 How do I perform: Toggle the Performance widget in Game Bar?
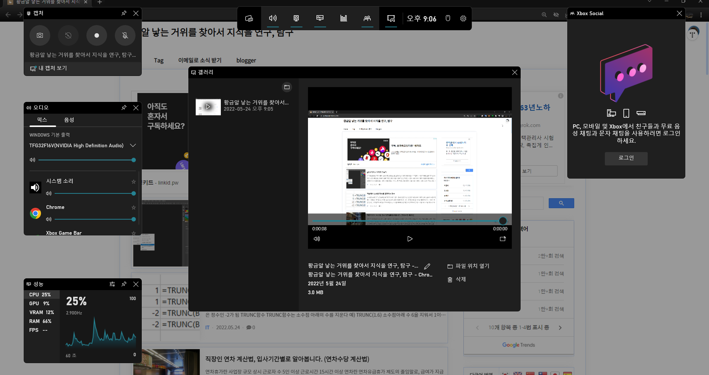(x=320, y=18)
